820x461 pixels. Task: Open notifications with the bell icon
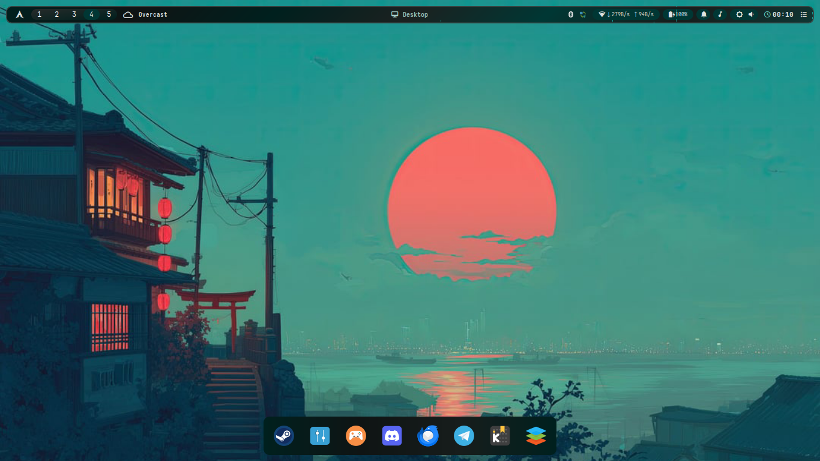click(704, 14)
